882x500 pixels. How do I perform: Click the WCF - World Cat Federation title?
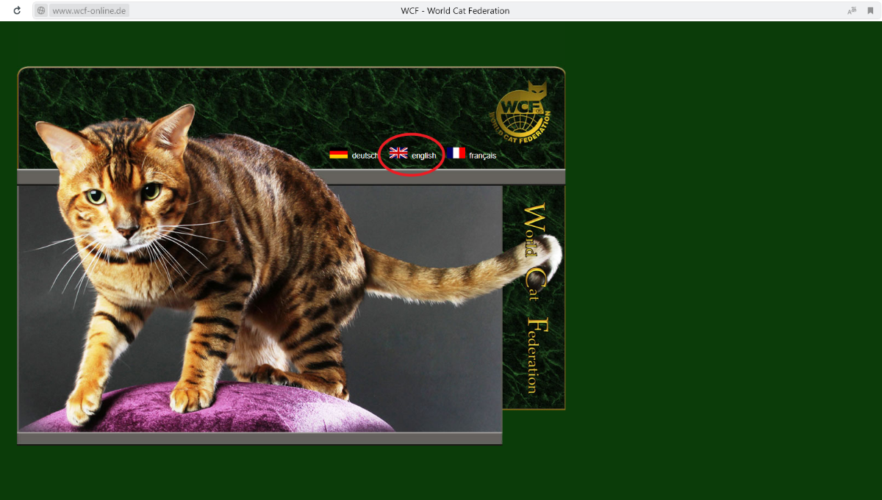click(x=455, y=11)
